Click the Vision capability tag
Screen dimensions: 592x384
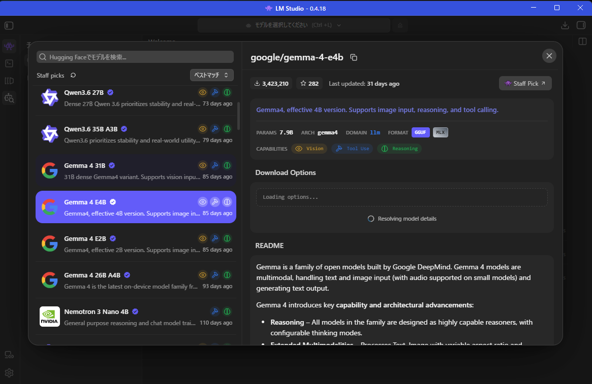(309, 149)
